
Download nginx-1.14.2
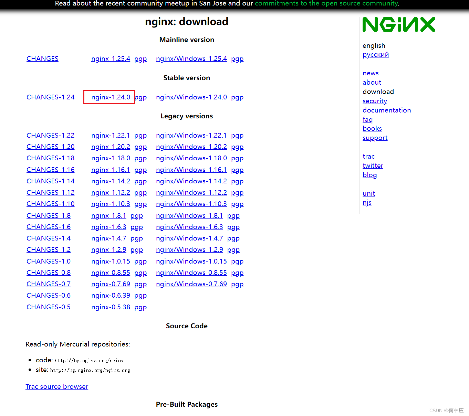click(111, 181)
